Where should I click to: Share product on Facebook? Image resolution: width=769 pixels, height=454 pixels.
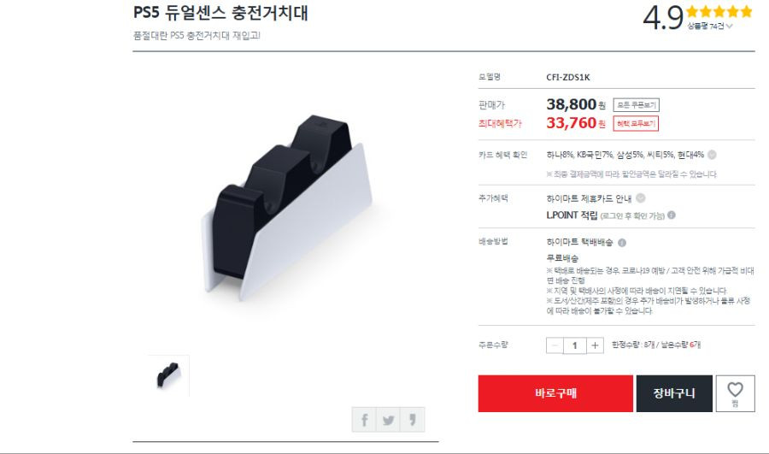(x=364, y=420)
